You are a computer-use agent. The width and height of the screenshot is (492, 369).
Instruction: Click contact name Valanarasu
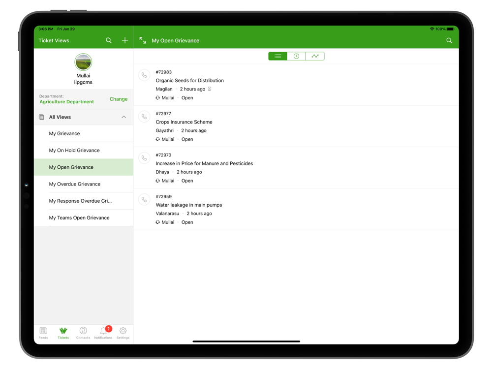(167, 214)
